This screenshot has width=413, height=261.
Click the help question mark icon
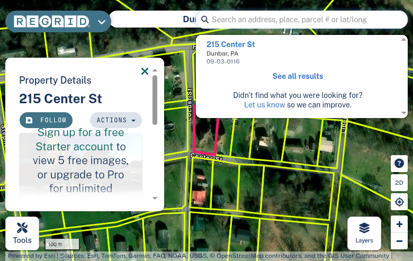tap(399, 164)
